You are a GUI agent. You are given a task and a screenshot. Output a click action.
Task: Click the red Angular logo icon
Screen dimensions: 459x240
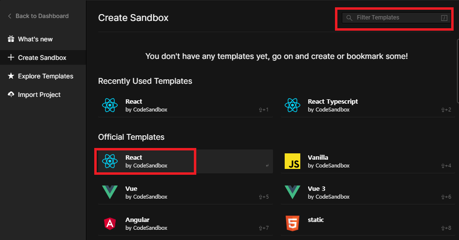tap(110, 223)
